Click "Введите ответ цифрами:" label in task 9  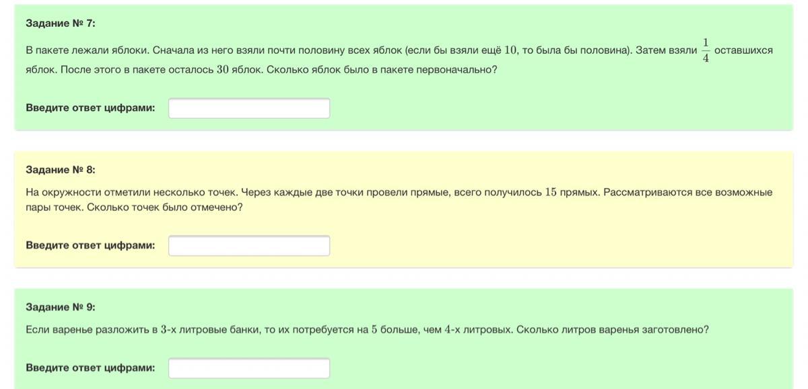tap(90, 368)
